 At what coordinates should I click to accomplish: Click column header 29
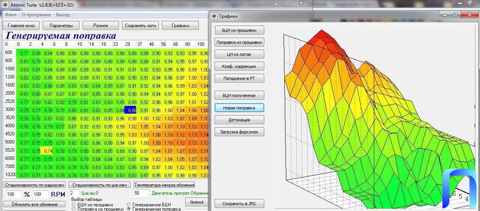click(x=131, y=44)
